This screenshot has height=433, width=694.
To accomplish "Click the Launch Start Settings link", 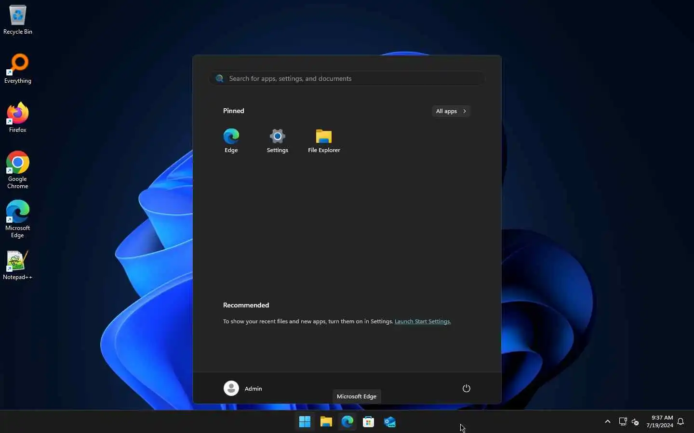I will point(423,321).
